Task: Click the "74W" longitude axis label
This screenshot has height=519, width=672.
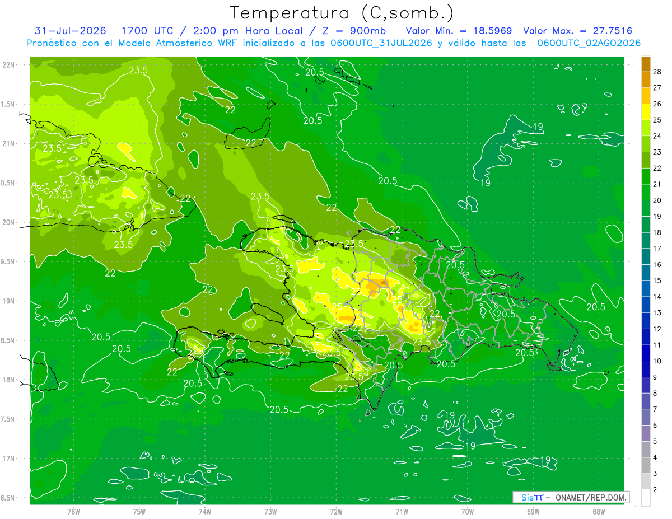Action: (x=204, y=511)
